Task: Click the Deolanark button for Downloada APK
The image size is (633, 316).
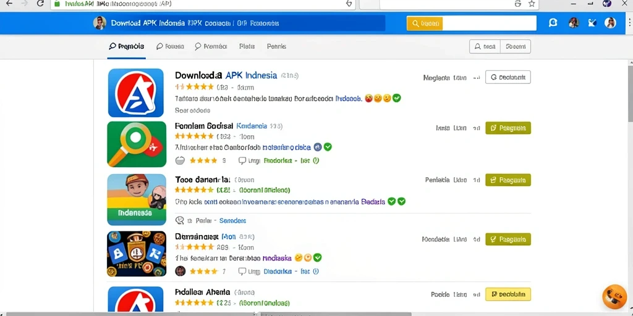Action: 508,77
